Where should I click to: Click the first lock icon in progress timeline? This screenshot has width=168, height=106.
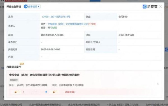point(15,92)
